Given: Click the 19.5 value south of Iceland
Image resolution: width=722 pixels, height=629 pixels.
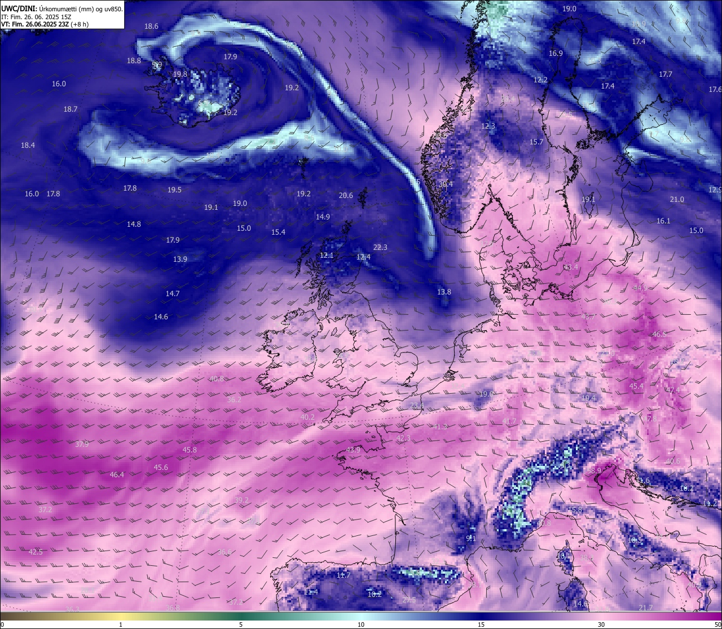Looking at the screenshot, I should (174, 190).
